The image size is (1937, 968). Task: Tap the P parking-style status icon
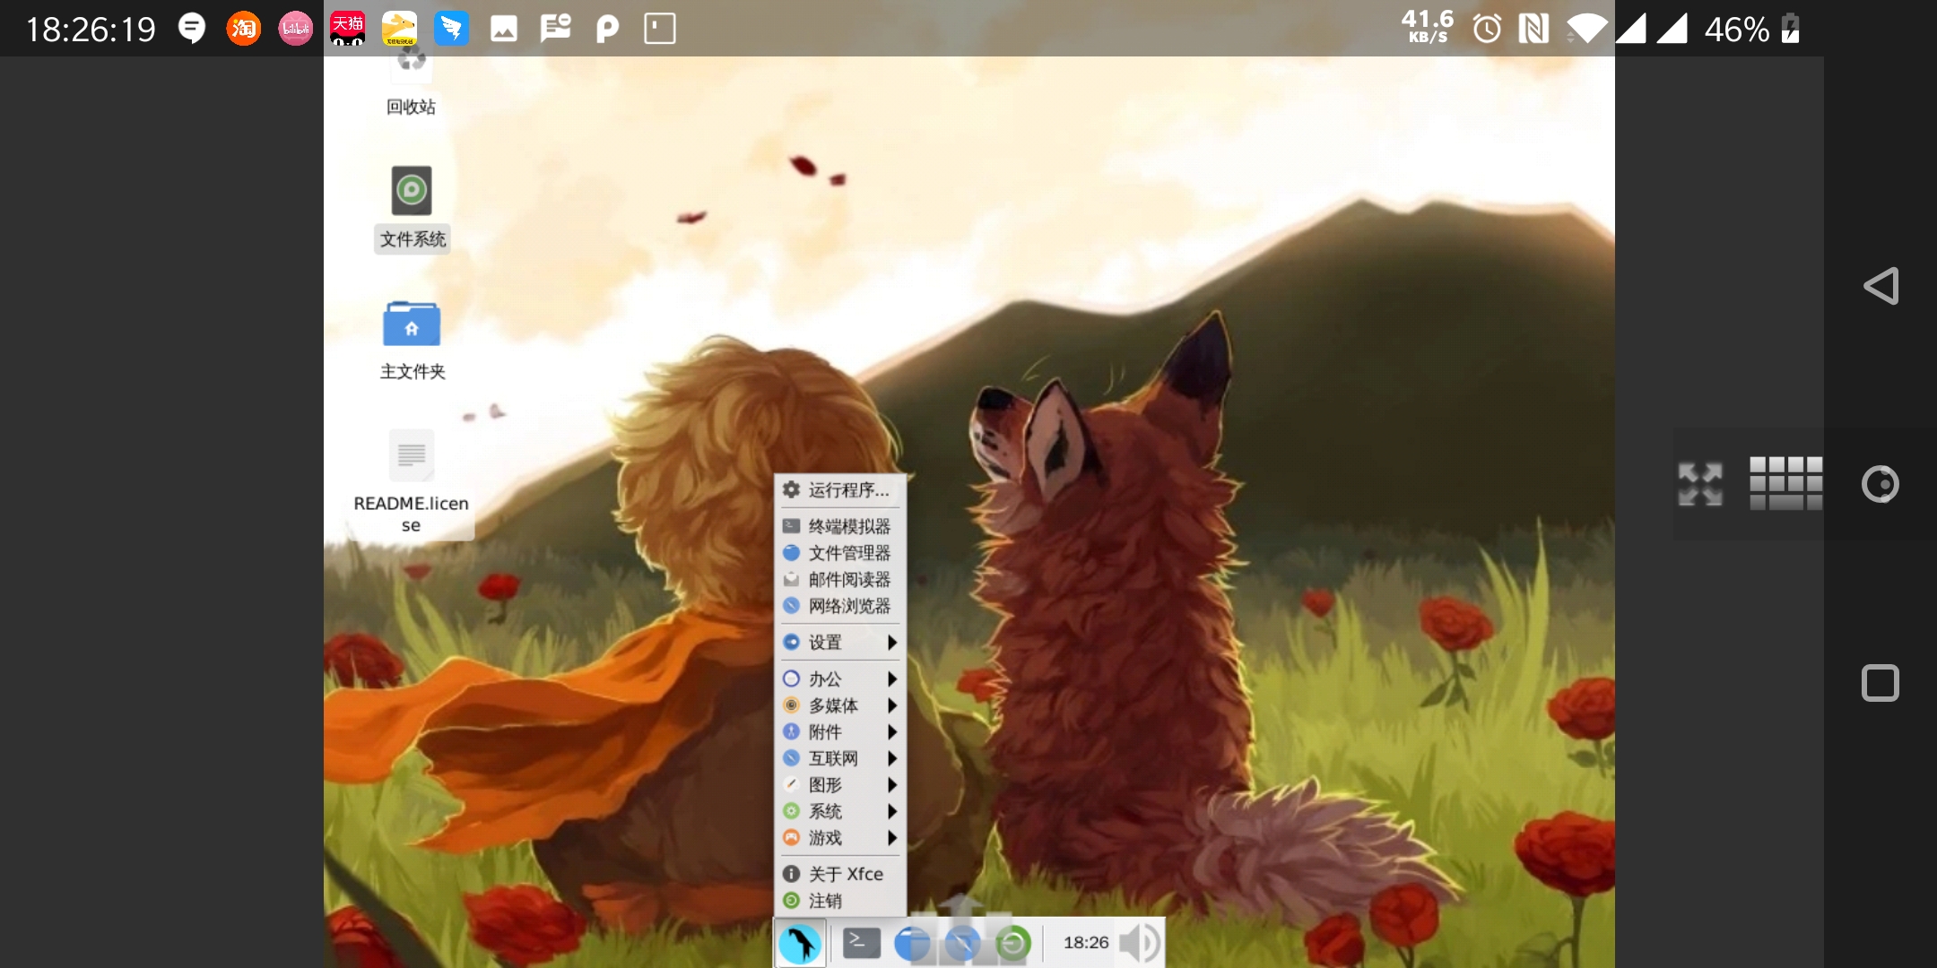(x=607, y=29)
